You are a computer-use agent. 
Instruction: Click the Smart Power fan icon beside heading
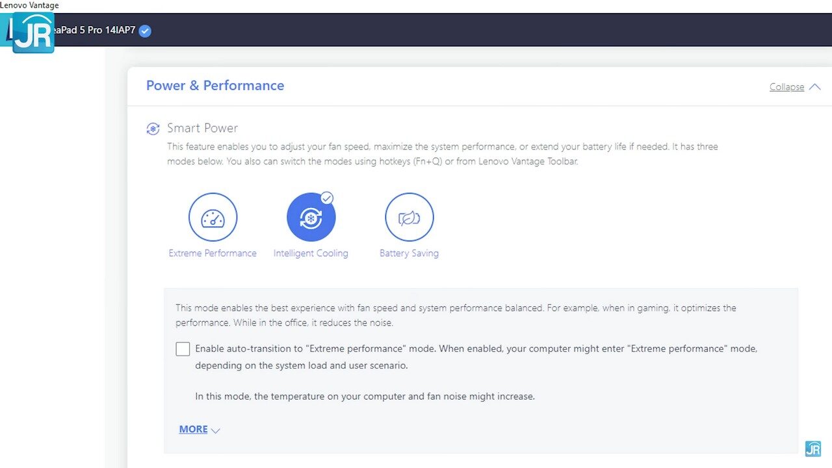[x=153, y=129]
